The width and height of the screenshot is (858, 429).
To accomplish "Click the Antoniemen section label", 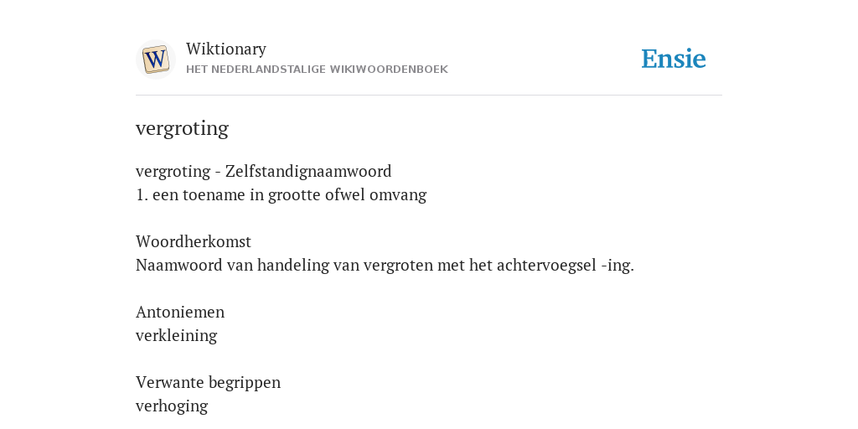I will point(180,312).
